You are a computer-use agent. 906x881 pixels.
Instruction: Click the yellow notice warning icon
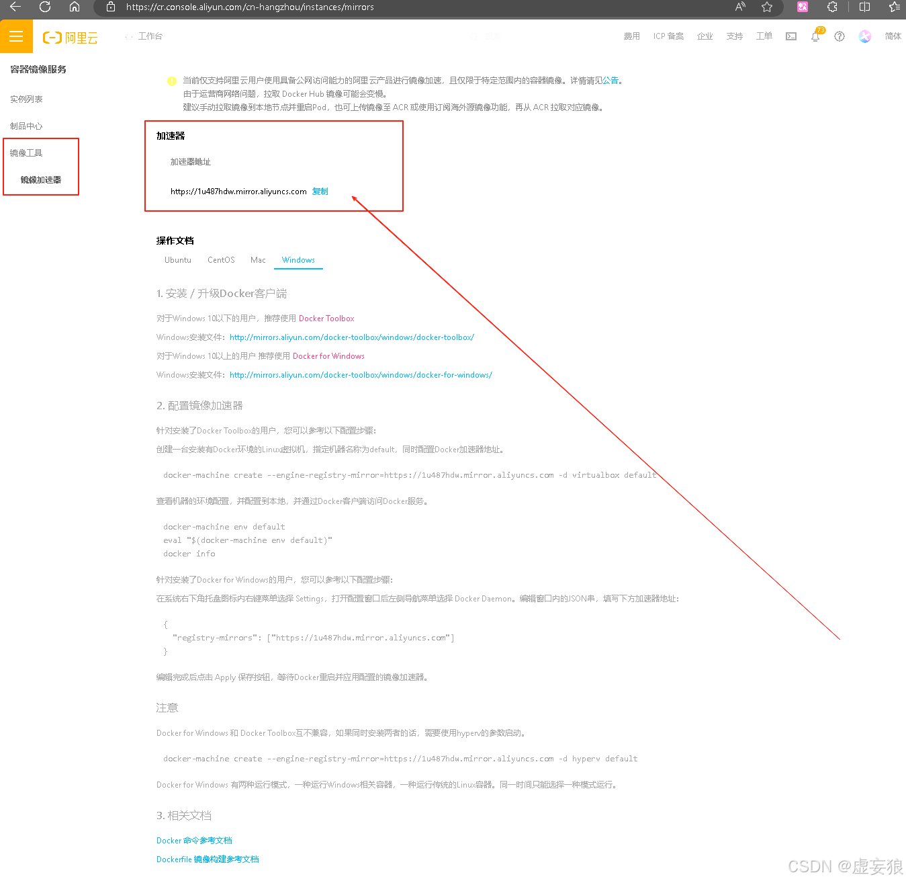click(x=172, y=81)
